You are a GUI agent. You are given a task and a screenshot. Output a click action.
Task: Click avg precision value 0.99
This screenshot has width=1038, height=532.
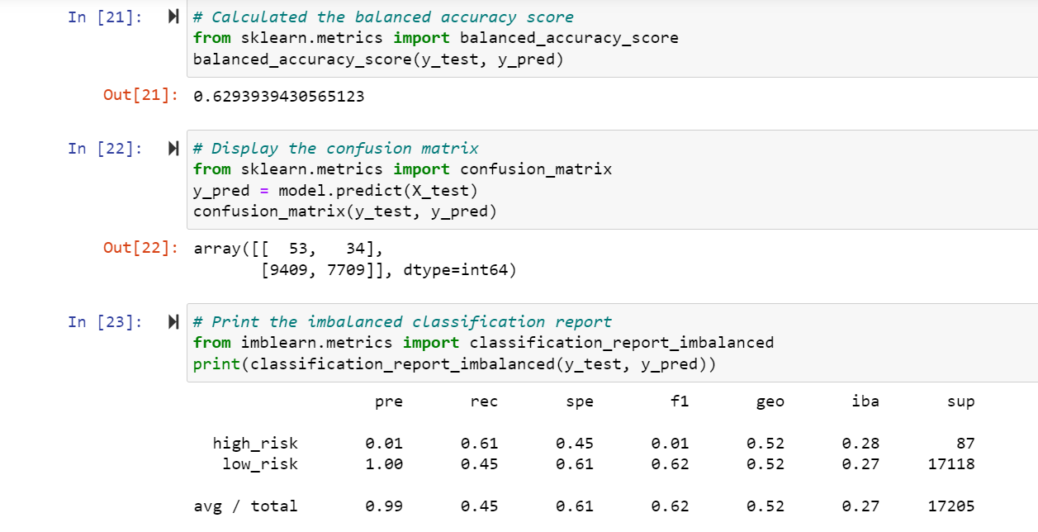click(385, 506)
